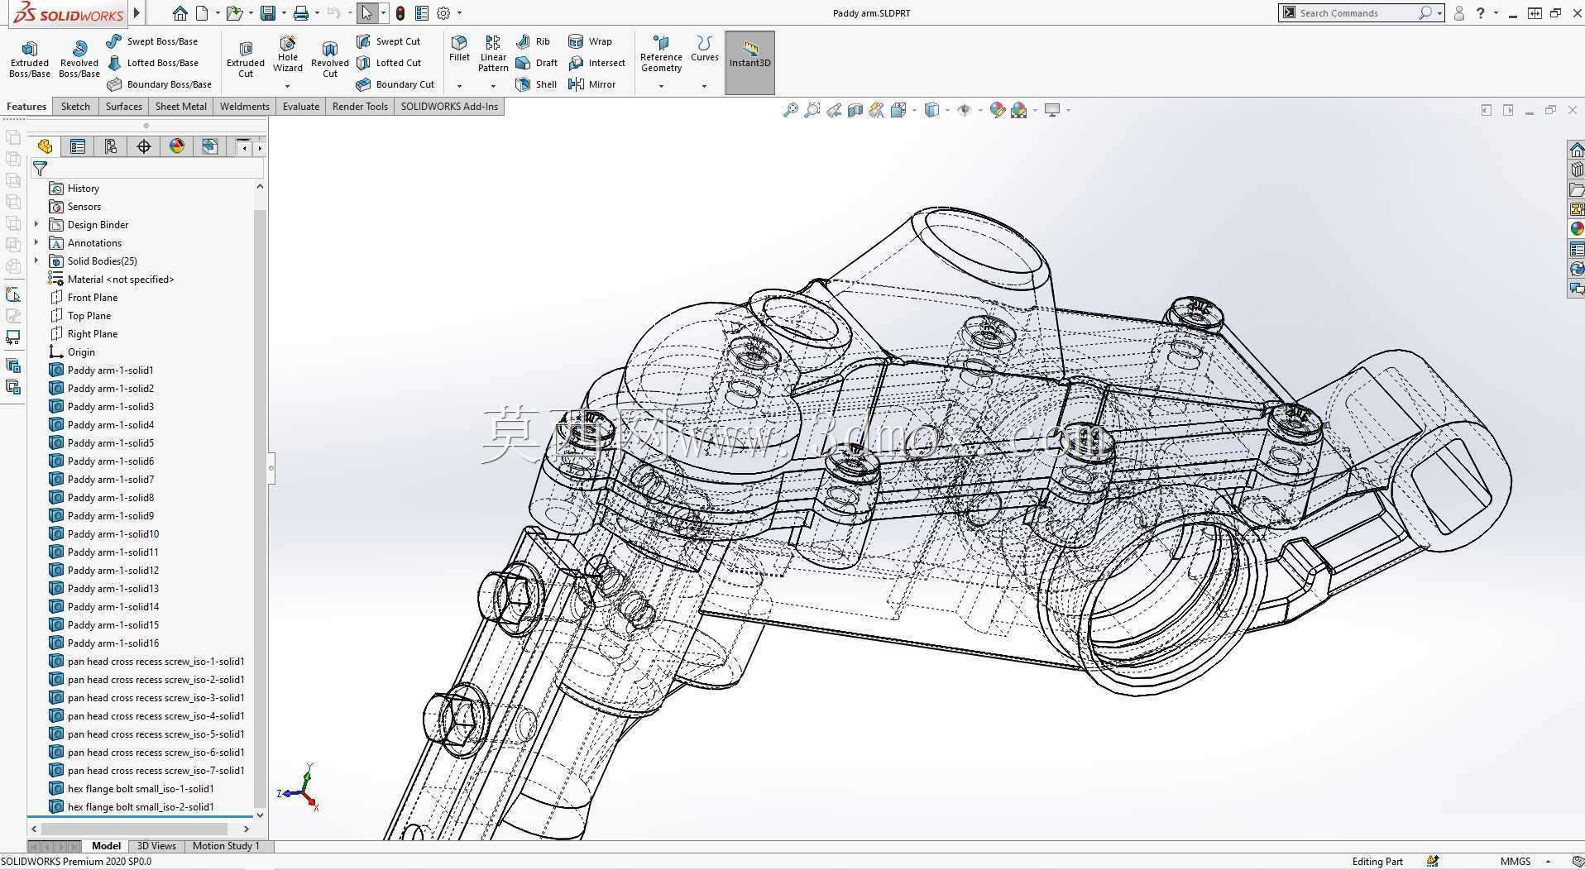Open the PropertyManager tab
The width and height of the screenshot is (1585, 870).
tap(78, 146)
